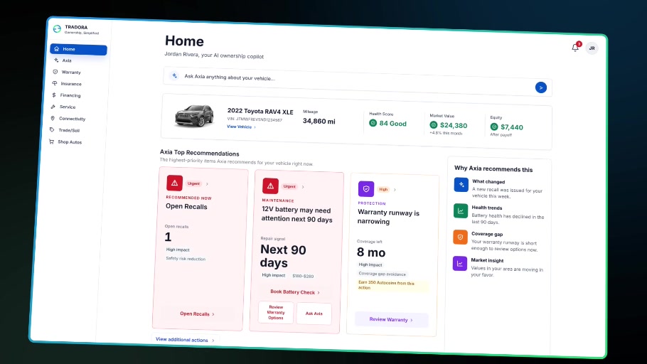
Task: Click the Tradora logo icon
Action: tap(57, 29)
